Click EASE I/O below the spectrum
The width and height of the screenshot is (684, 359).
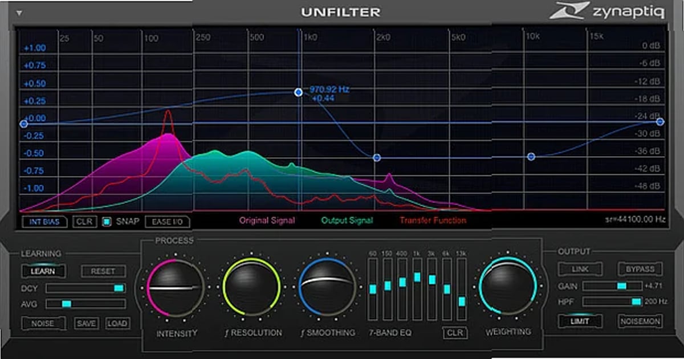(x=168, y=222)
